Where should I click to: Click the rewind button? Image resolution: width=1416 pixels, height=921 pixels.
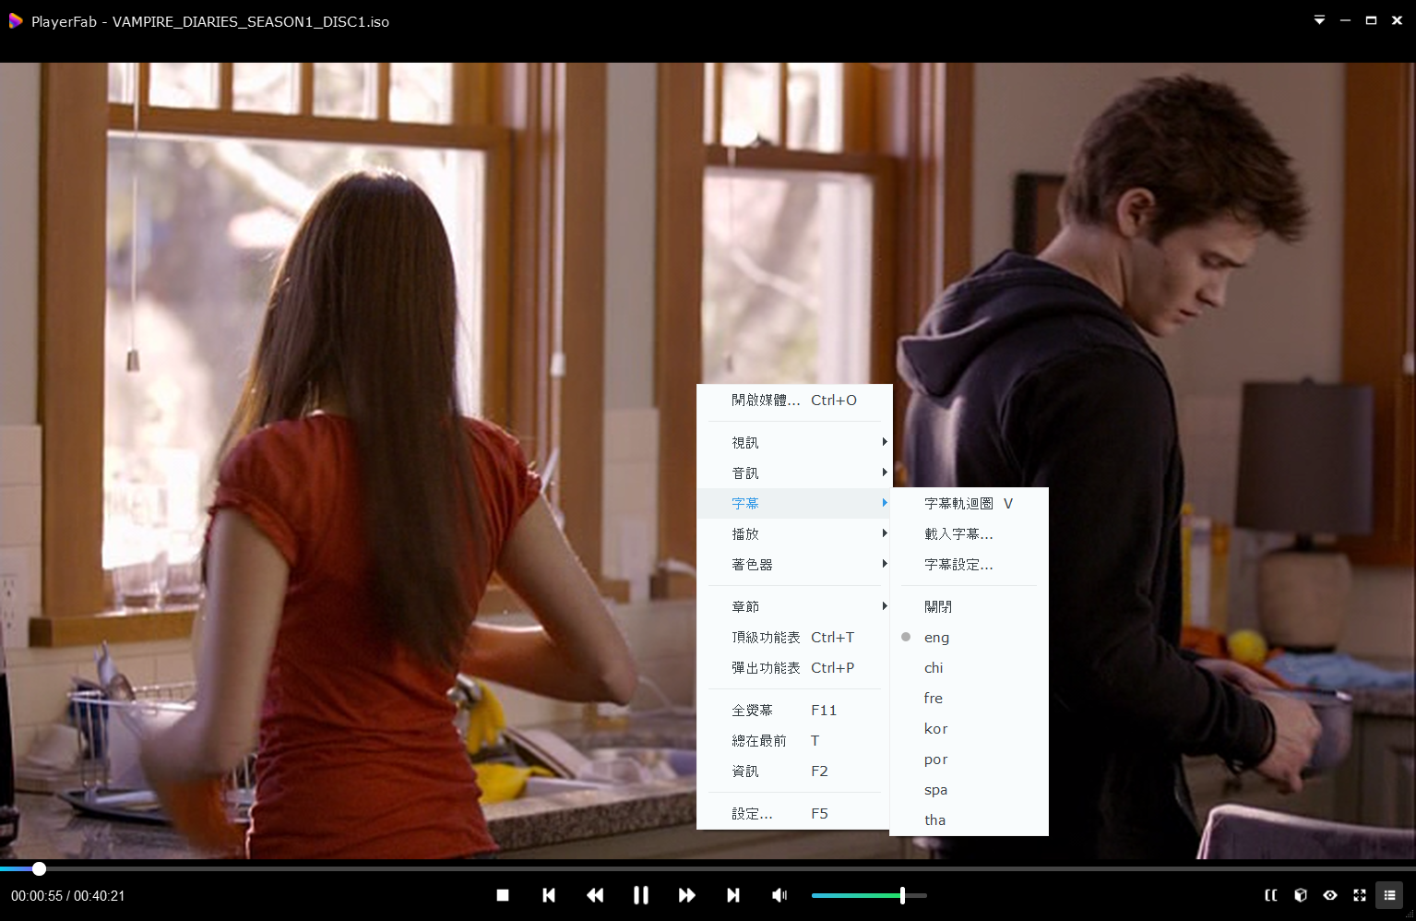point(595,895)
